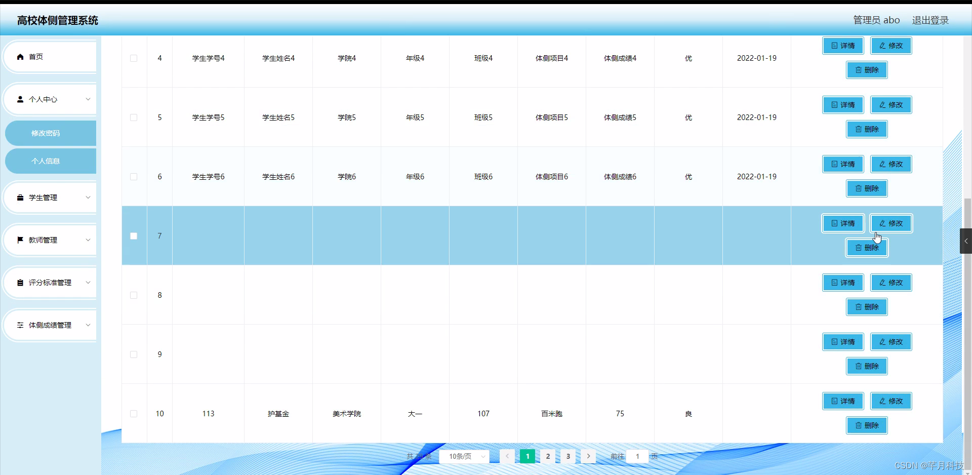
Task: Check the checkbox for row 4
Action: (x=133, y=58)
